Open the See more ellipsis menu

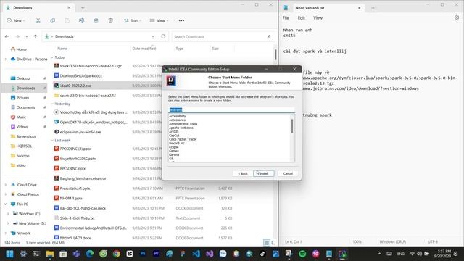point(181,21)
